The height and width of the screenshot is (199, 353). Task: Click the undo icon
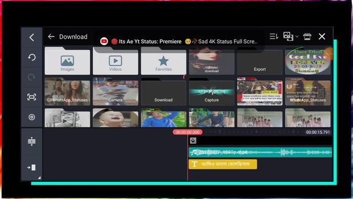click(x=32, y=57)
